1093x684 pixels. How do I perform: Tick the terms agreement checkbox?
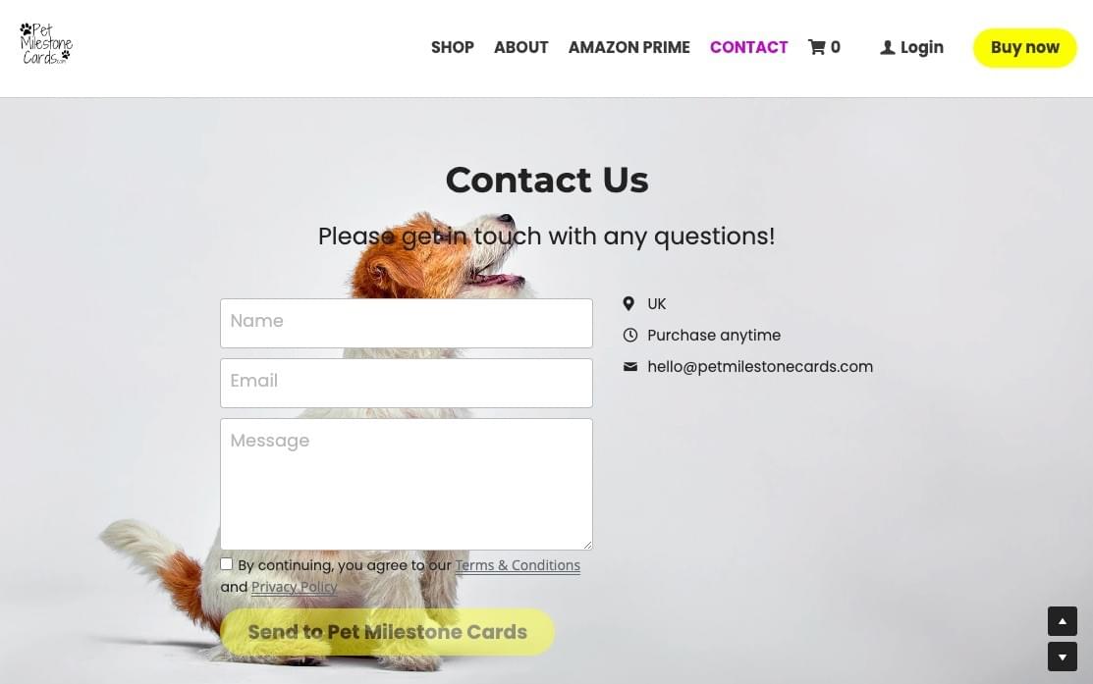227,564
